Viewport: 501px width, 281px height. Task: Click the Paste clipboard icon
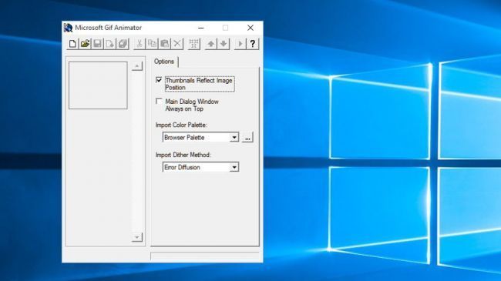click(x=164, y=44)
